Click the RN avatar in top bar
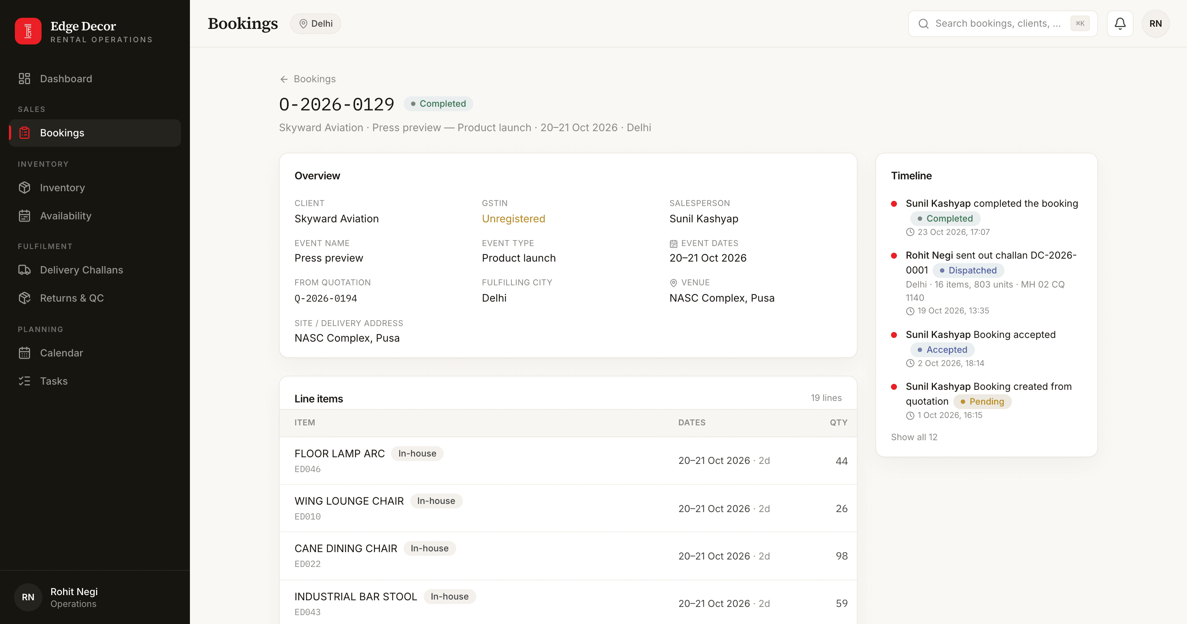 (x=1156, y=23)
